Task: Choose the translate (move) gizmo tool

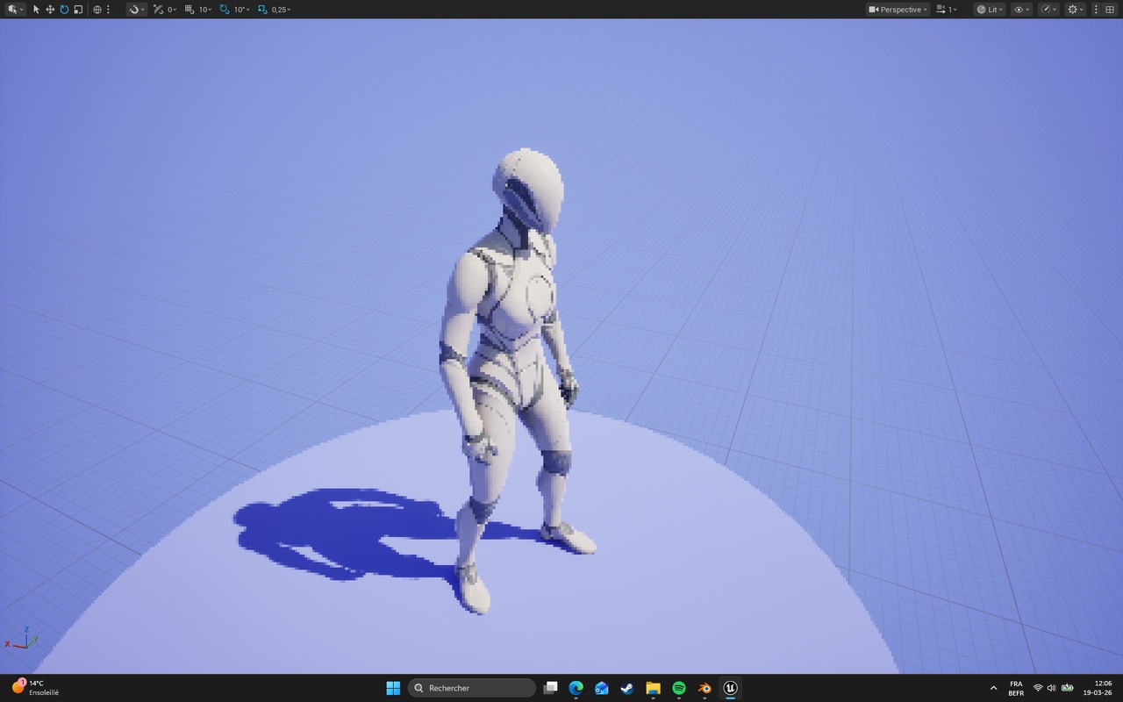Action: tap(50, 9)
